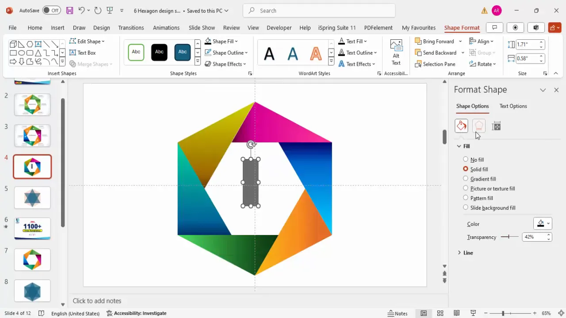Select the Effects pentagon icon in Format Shape
The height and width of the screenshot is (318, 566).
479,126
